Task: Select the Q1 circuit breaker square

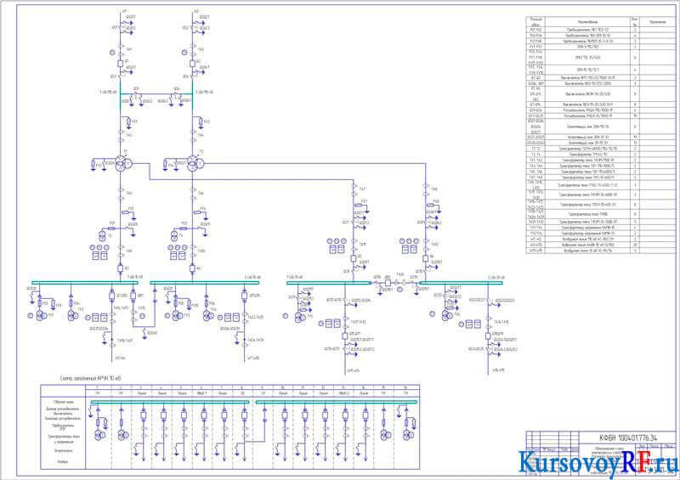Action: [x=121, y=64]
